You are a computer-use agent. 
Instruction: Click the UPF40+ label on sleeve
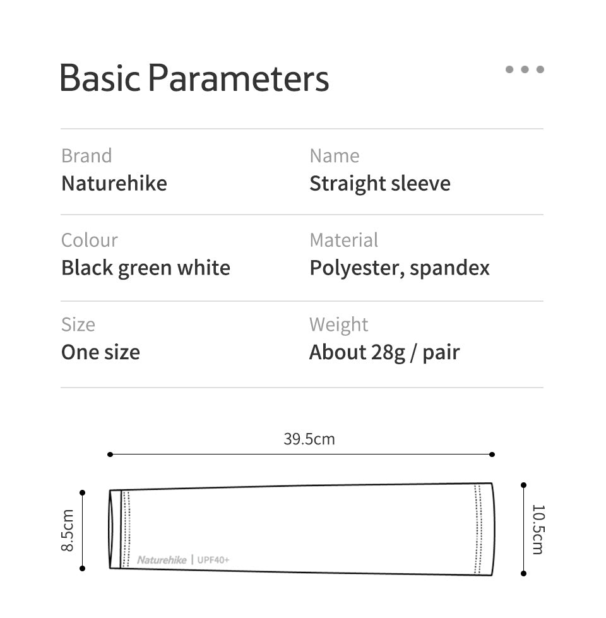213,560
